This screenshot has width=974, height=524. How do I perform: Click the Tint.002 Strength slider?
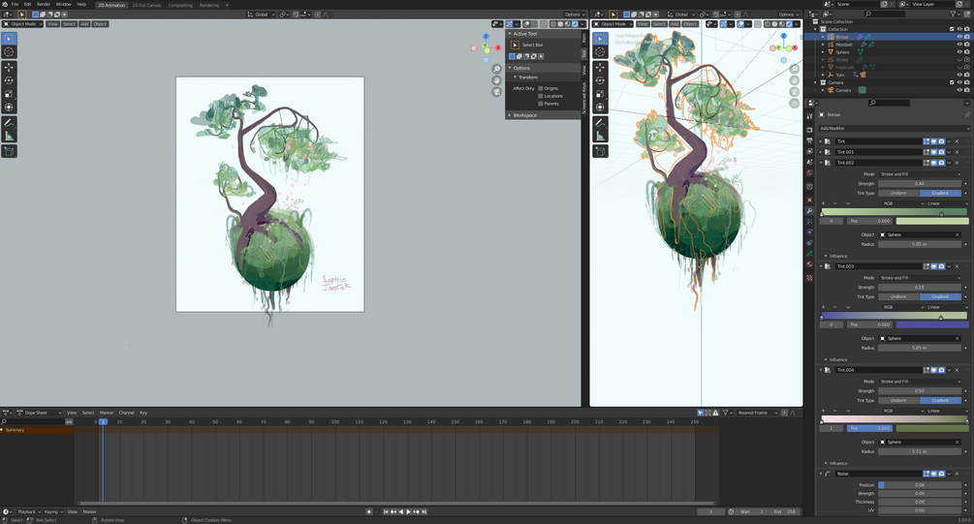click(920, 184)
